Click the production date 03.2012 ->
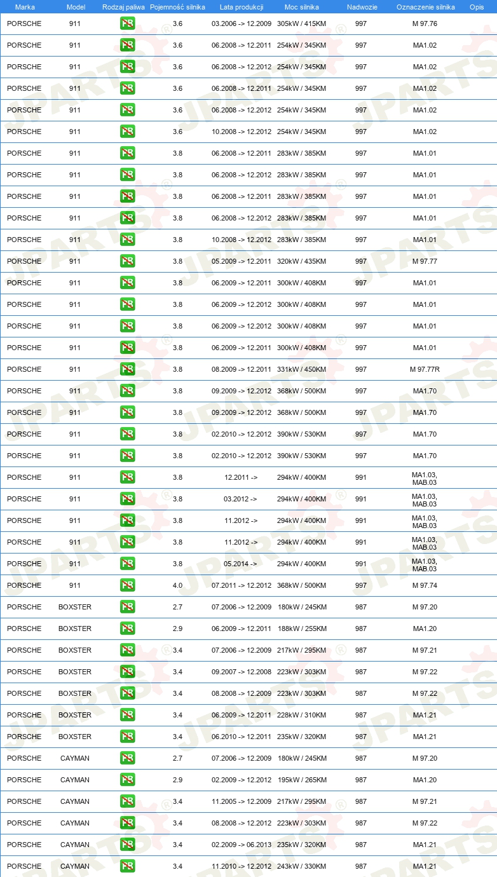497x877 pixels. click(x=240, y=499)
